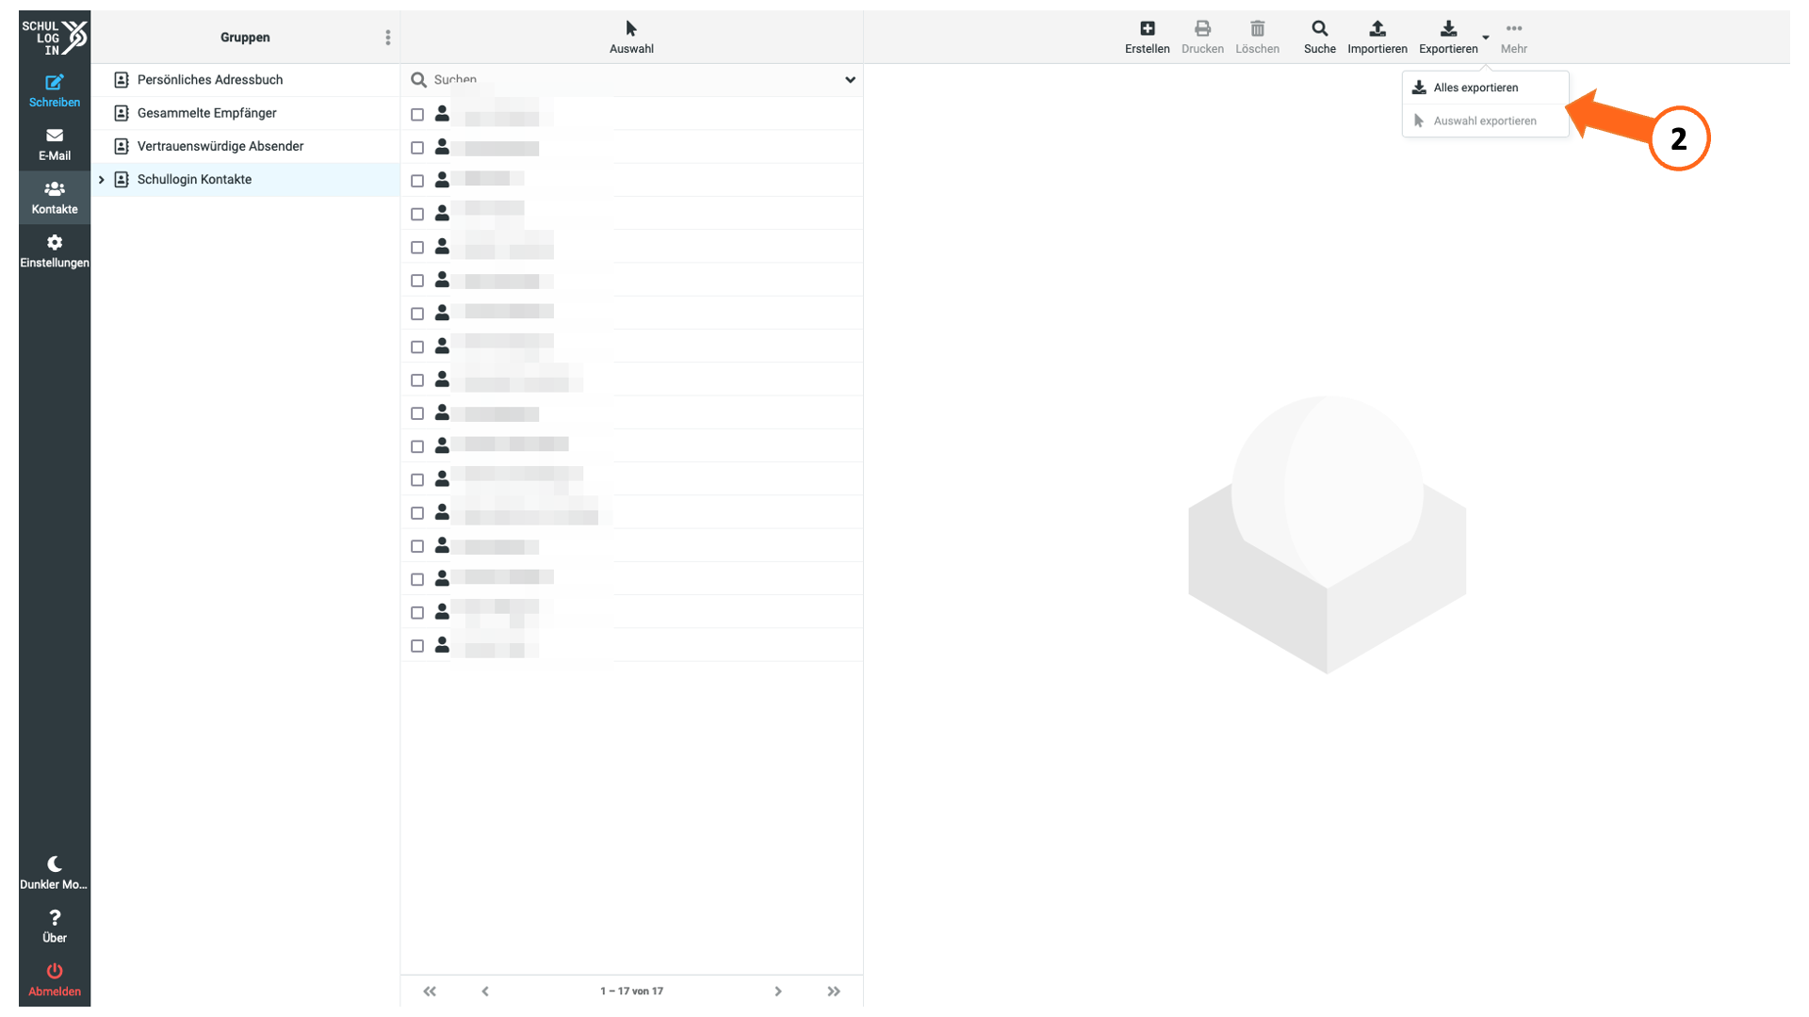This screenshot has width=1809, height=1017.
Task: Open the Exportieren dropdown arrow
Action: 1486,38
